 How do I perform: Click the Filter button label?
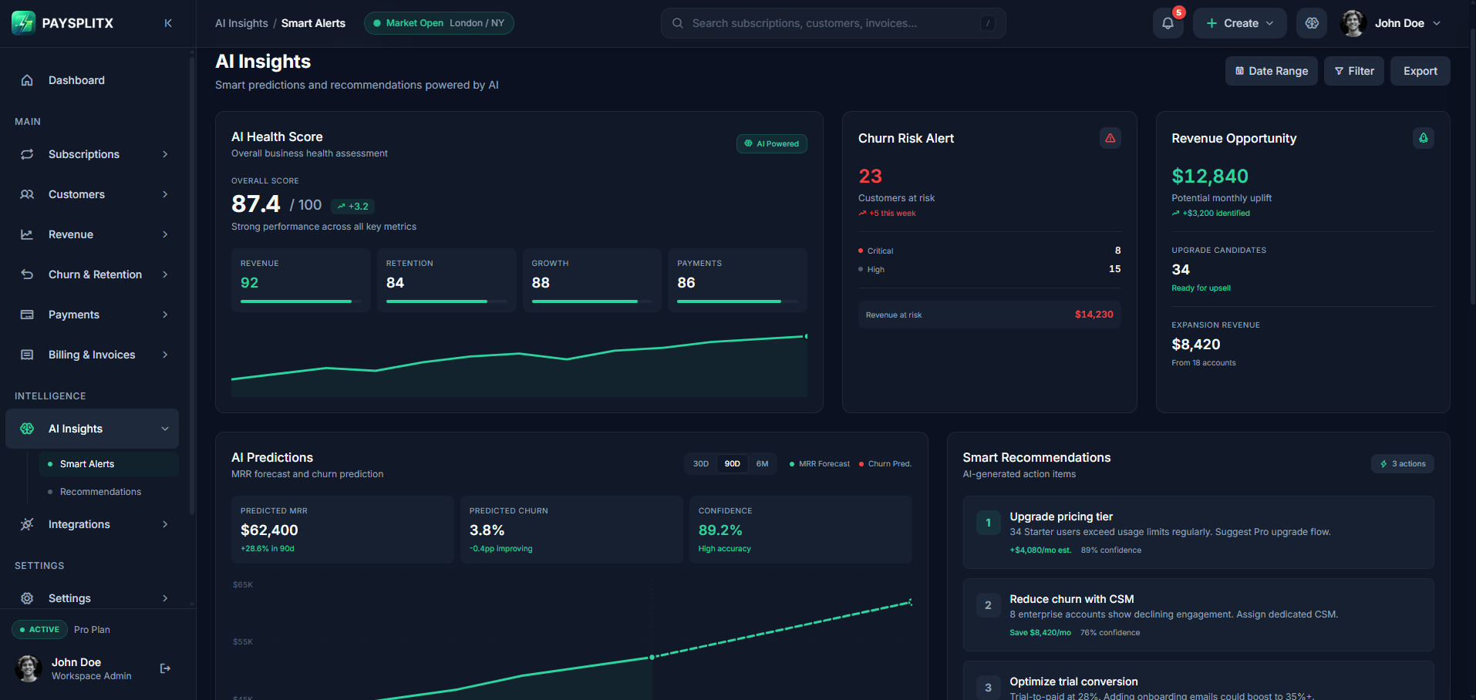(x=1361, y=71)
